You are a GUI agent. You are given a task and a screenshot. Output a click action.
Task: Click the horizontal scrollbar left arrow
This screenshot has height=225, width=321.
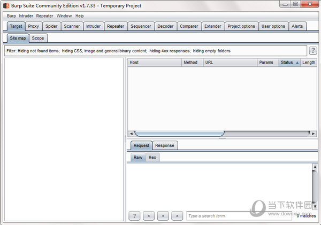(131, 134)
